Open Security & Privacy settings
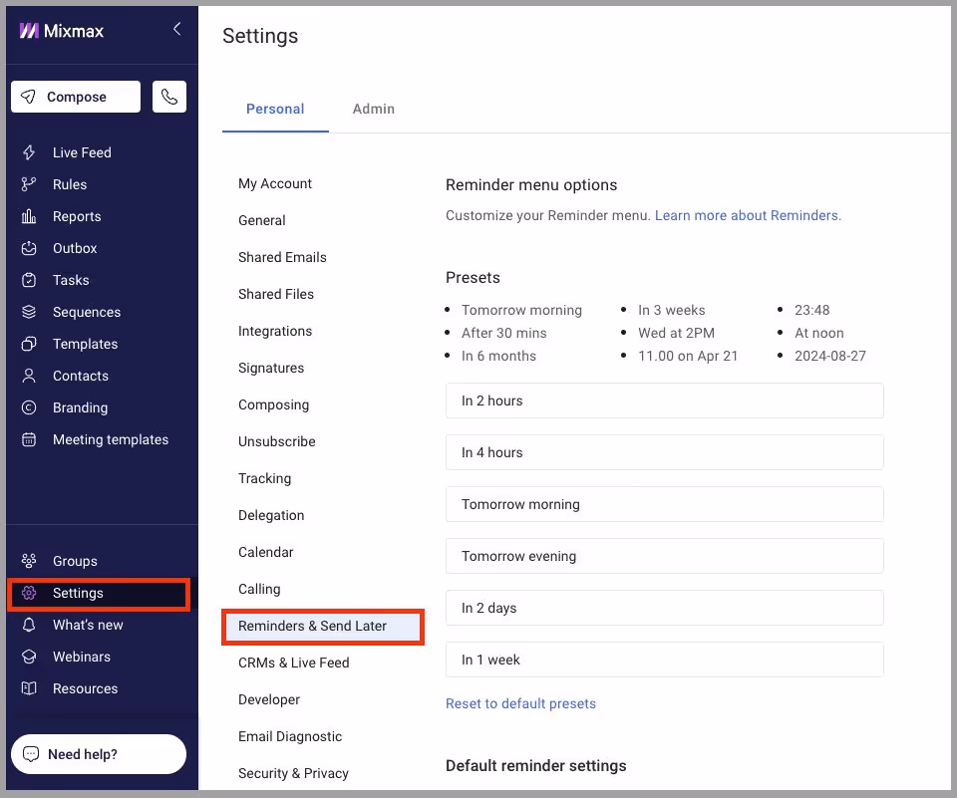957x798 pixels. (293, 774)
